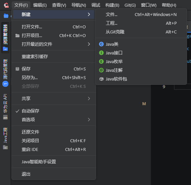
Task: Expand 打开最近的文件 submenu
Action: point(54,44)
